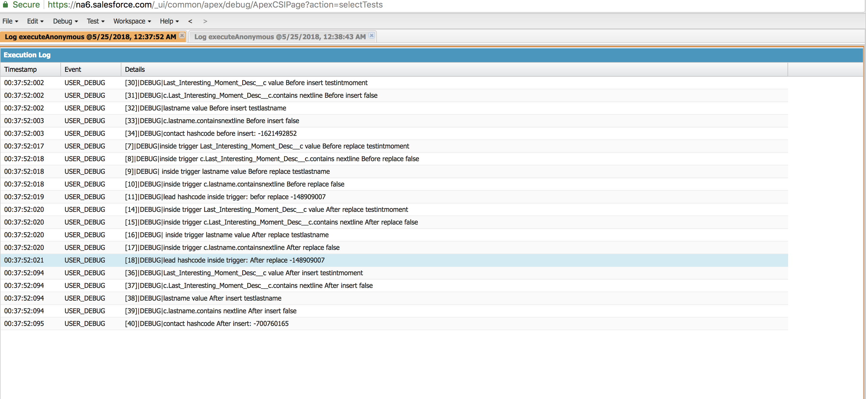Switch to the 12:38:43 AM log tab
Screen dimensions: 866x399
click(x=280, y=37)
